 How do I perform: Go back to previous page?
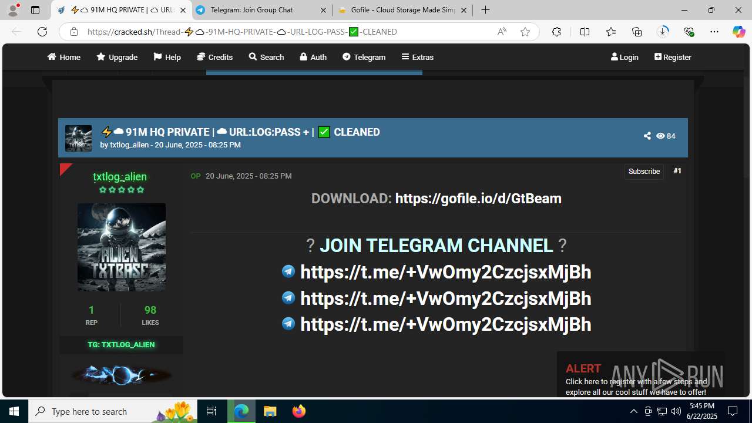point(16,32)
